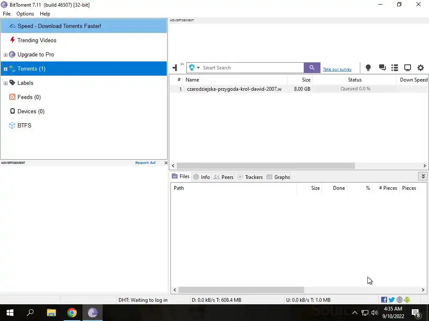Screen dimensions: 429x321
Task: Sort files by Path column
Action: click(234, 188)
